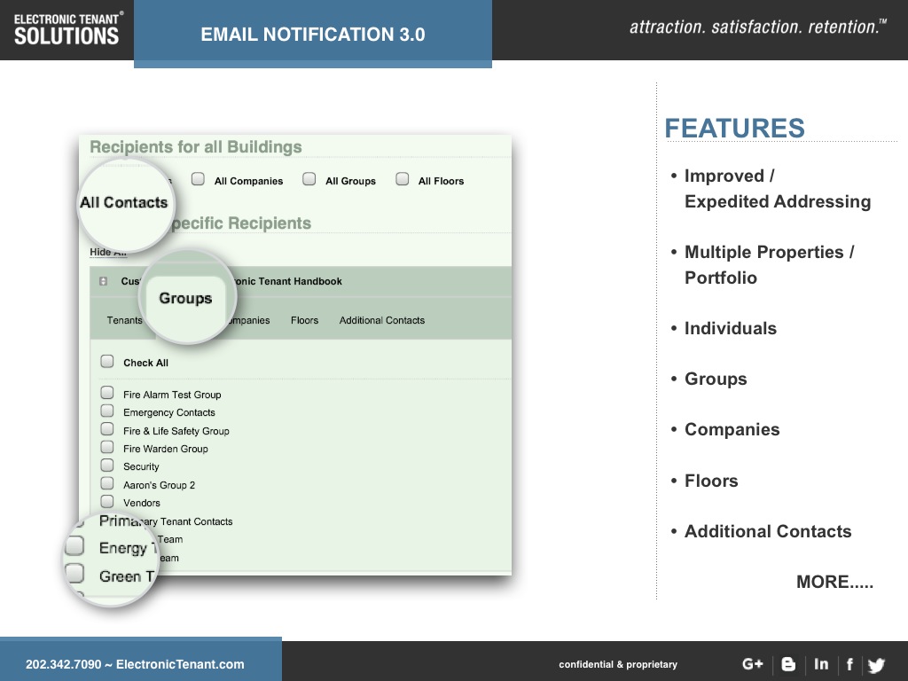The image size is (908, 681).
Task: Collapse the Electronic Tenant Handbook building row
Action: pyautogui.click(x=104, y=281)
